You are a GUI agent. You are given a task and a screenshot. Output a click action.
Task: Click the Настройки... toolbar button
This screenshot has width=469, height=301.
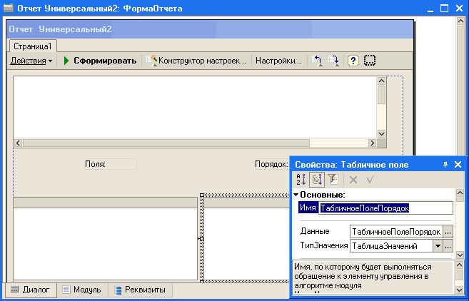point(278,61)
